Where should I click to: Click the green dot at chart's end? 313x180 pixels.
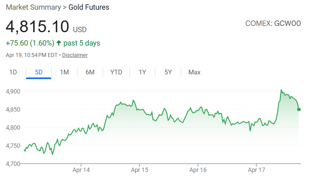point(299,109)
